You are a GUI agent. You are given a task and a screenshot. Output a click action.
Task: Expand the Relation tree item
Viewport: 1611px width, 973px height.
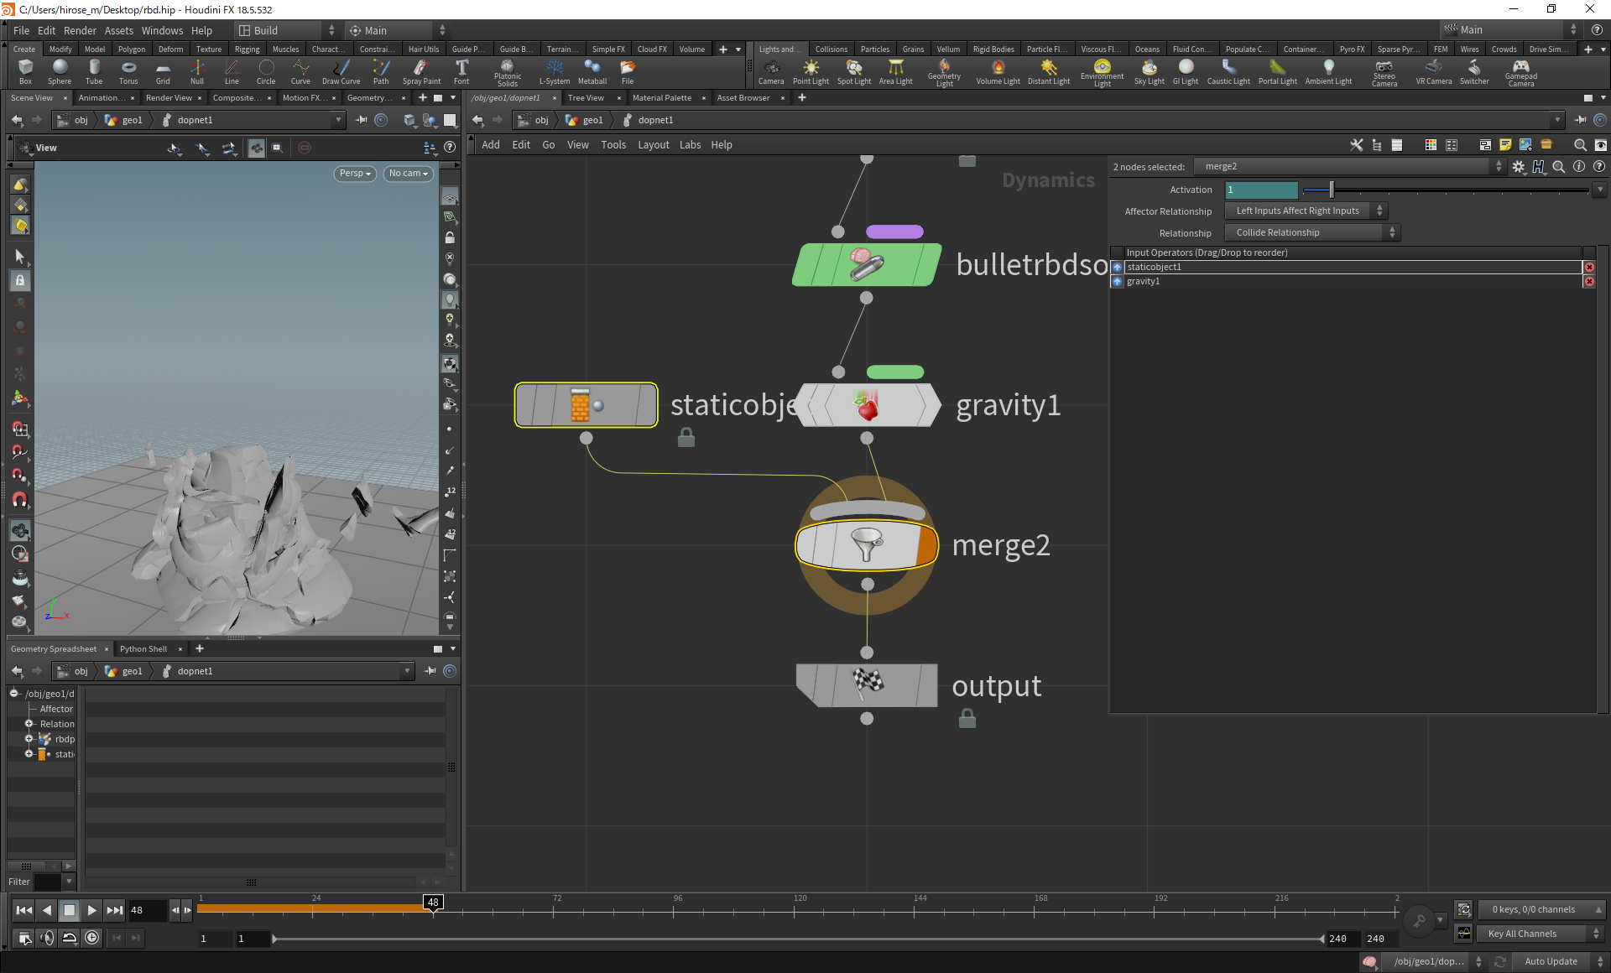(x=29, y=724)
